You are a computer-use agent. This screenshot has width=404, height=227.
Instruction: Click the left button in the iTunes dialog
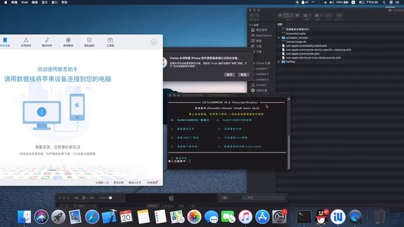tap(229, 74)
